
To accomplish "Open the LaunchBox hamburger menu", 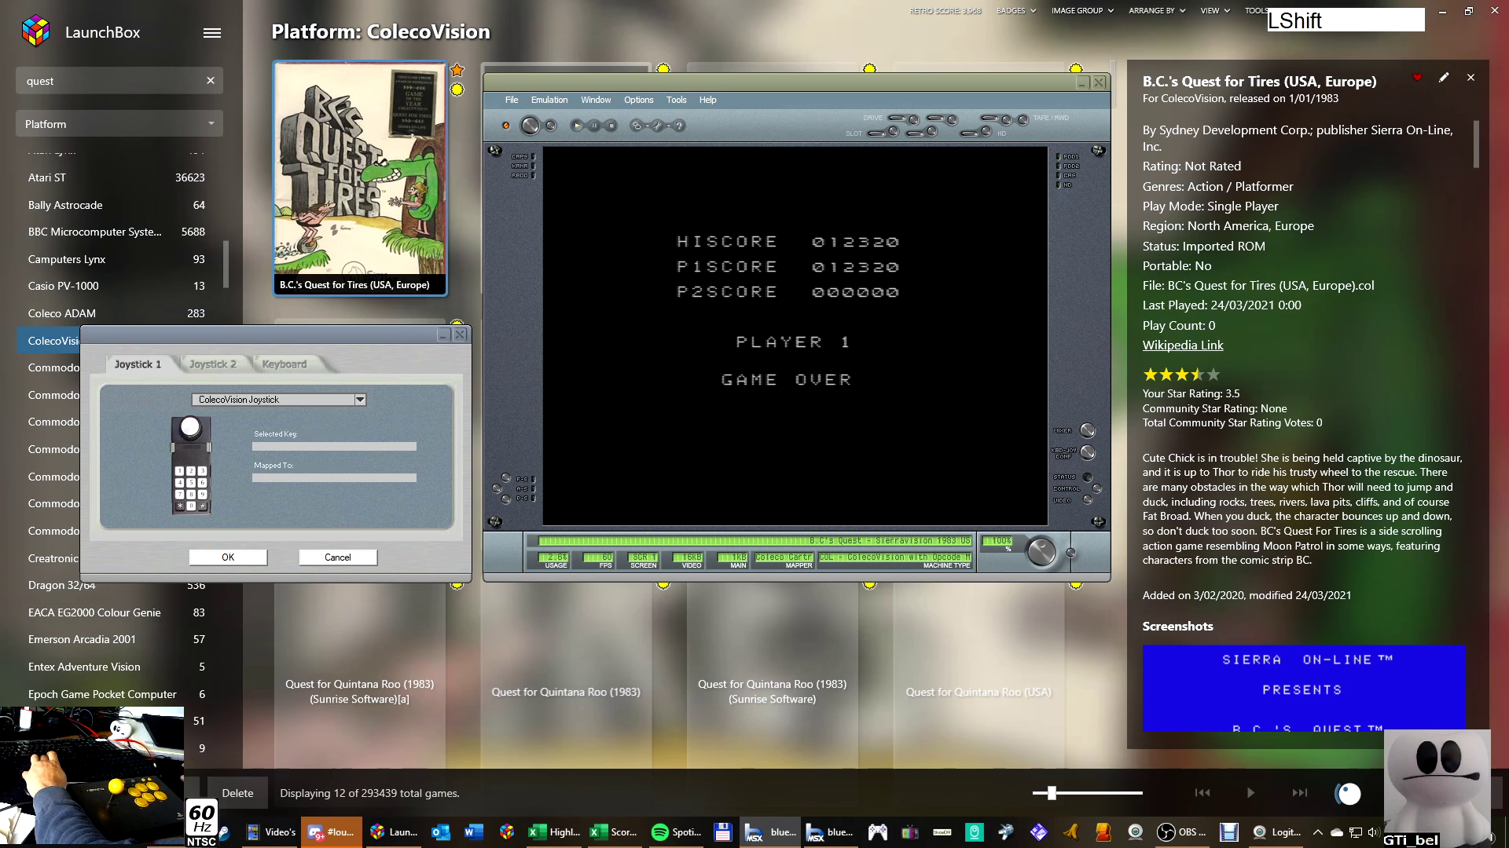I will (212, 33).
